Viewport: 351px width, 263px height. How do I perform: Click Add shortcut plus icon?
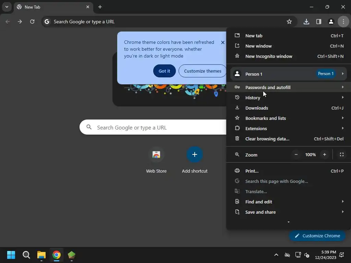pos(195,154)
